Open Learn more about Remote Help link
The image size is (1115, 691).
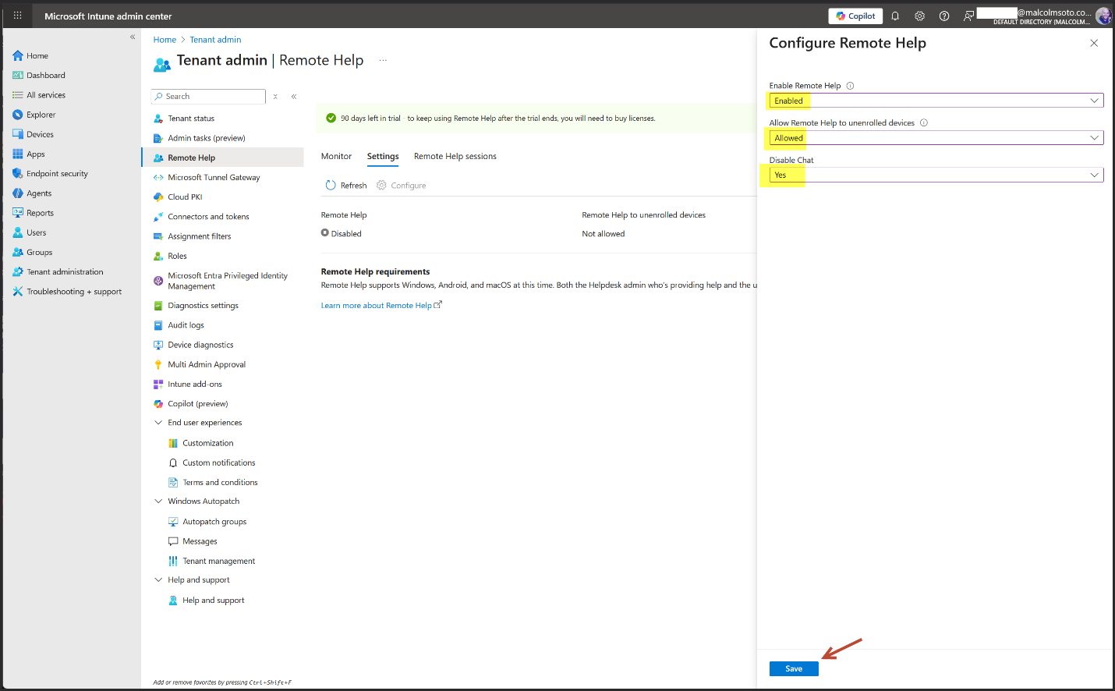pyautogui.click(x=377, y=306)
